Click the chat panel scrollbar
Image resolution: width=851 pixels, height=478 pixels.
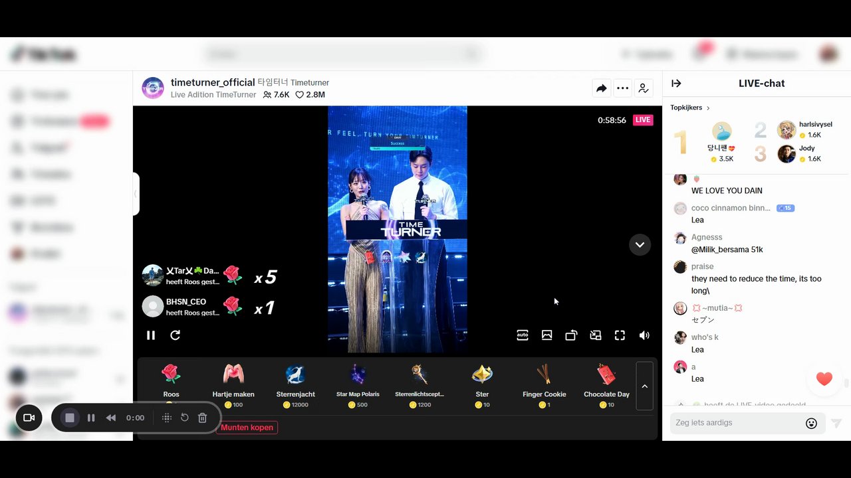point(846,382)
